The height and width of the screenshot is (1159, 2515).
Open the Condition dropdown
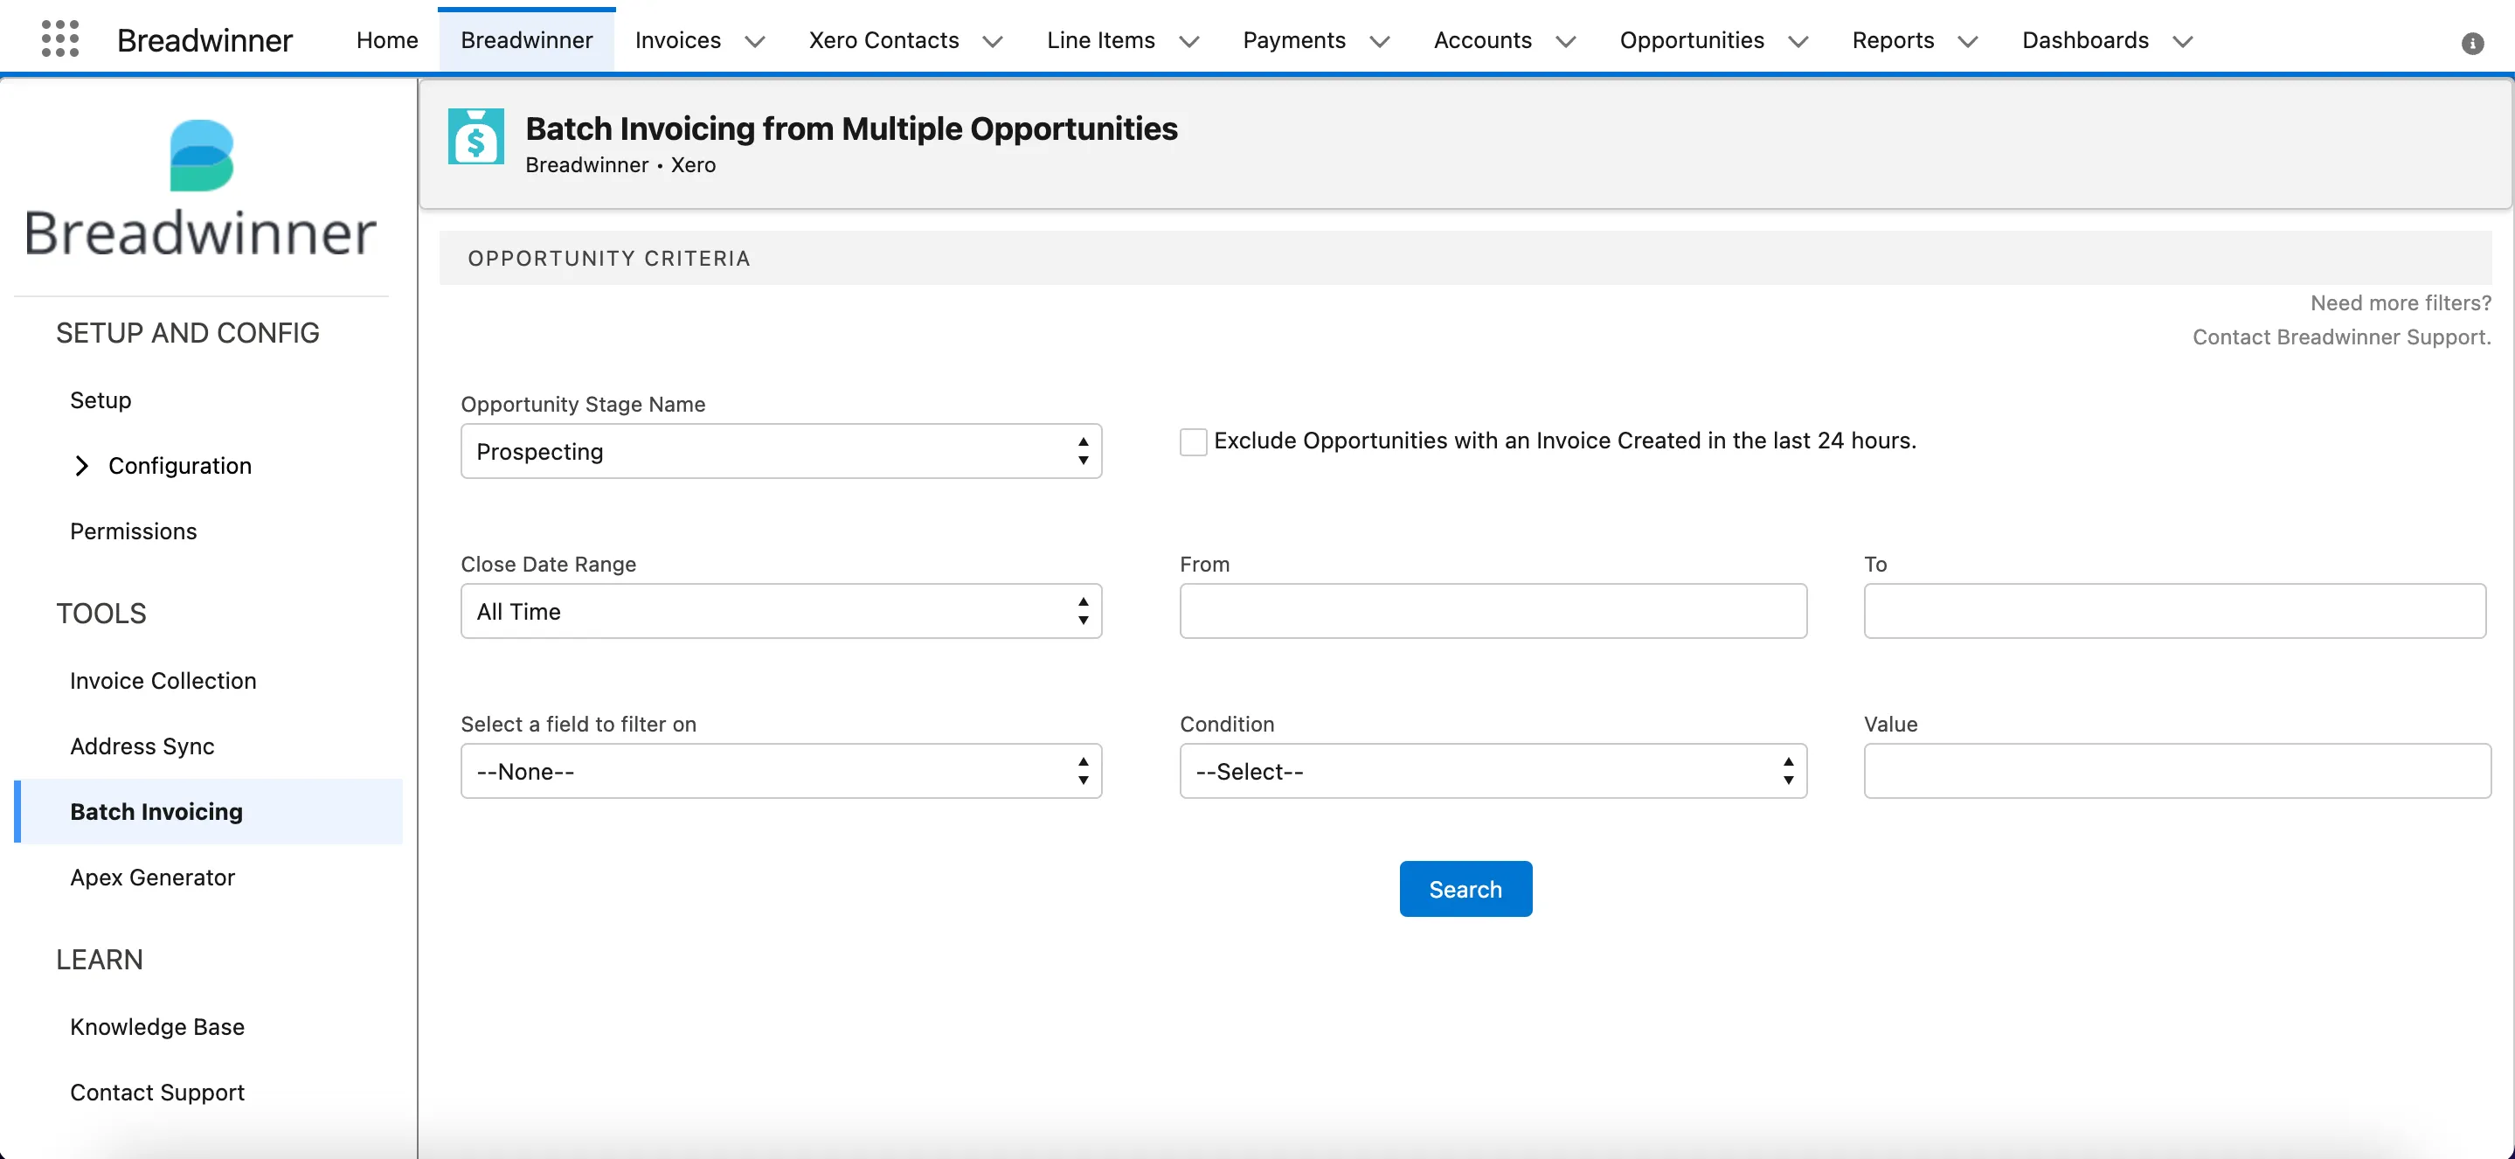1493,772
